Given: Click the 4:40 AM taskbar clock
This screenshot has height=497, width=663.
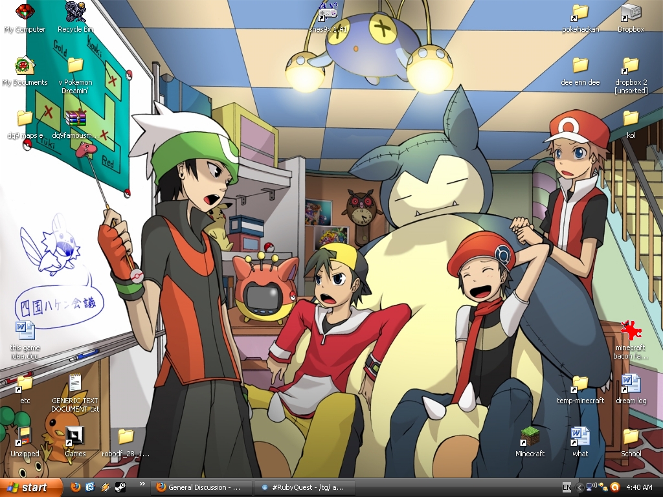Looking at the screenshot, I should [639, 487].
